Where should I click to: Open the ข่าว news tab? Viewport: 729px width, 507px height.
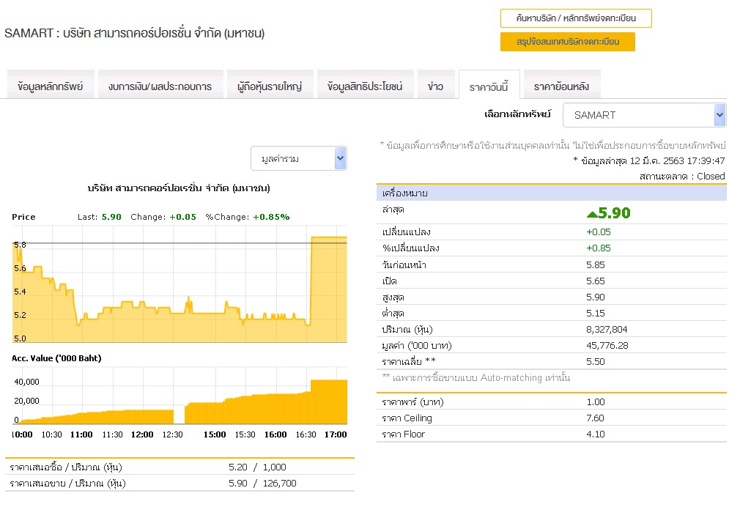point(436,86)
